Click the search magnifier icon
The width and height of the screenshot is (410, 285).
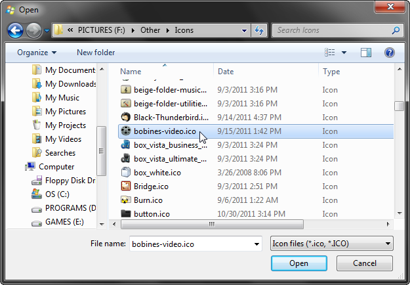pyautogui.click(x=396, y=30)
